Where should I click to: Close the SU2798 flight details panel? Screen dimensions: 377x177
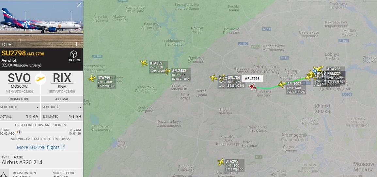(79, 5)
